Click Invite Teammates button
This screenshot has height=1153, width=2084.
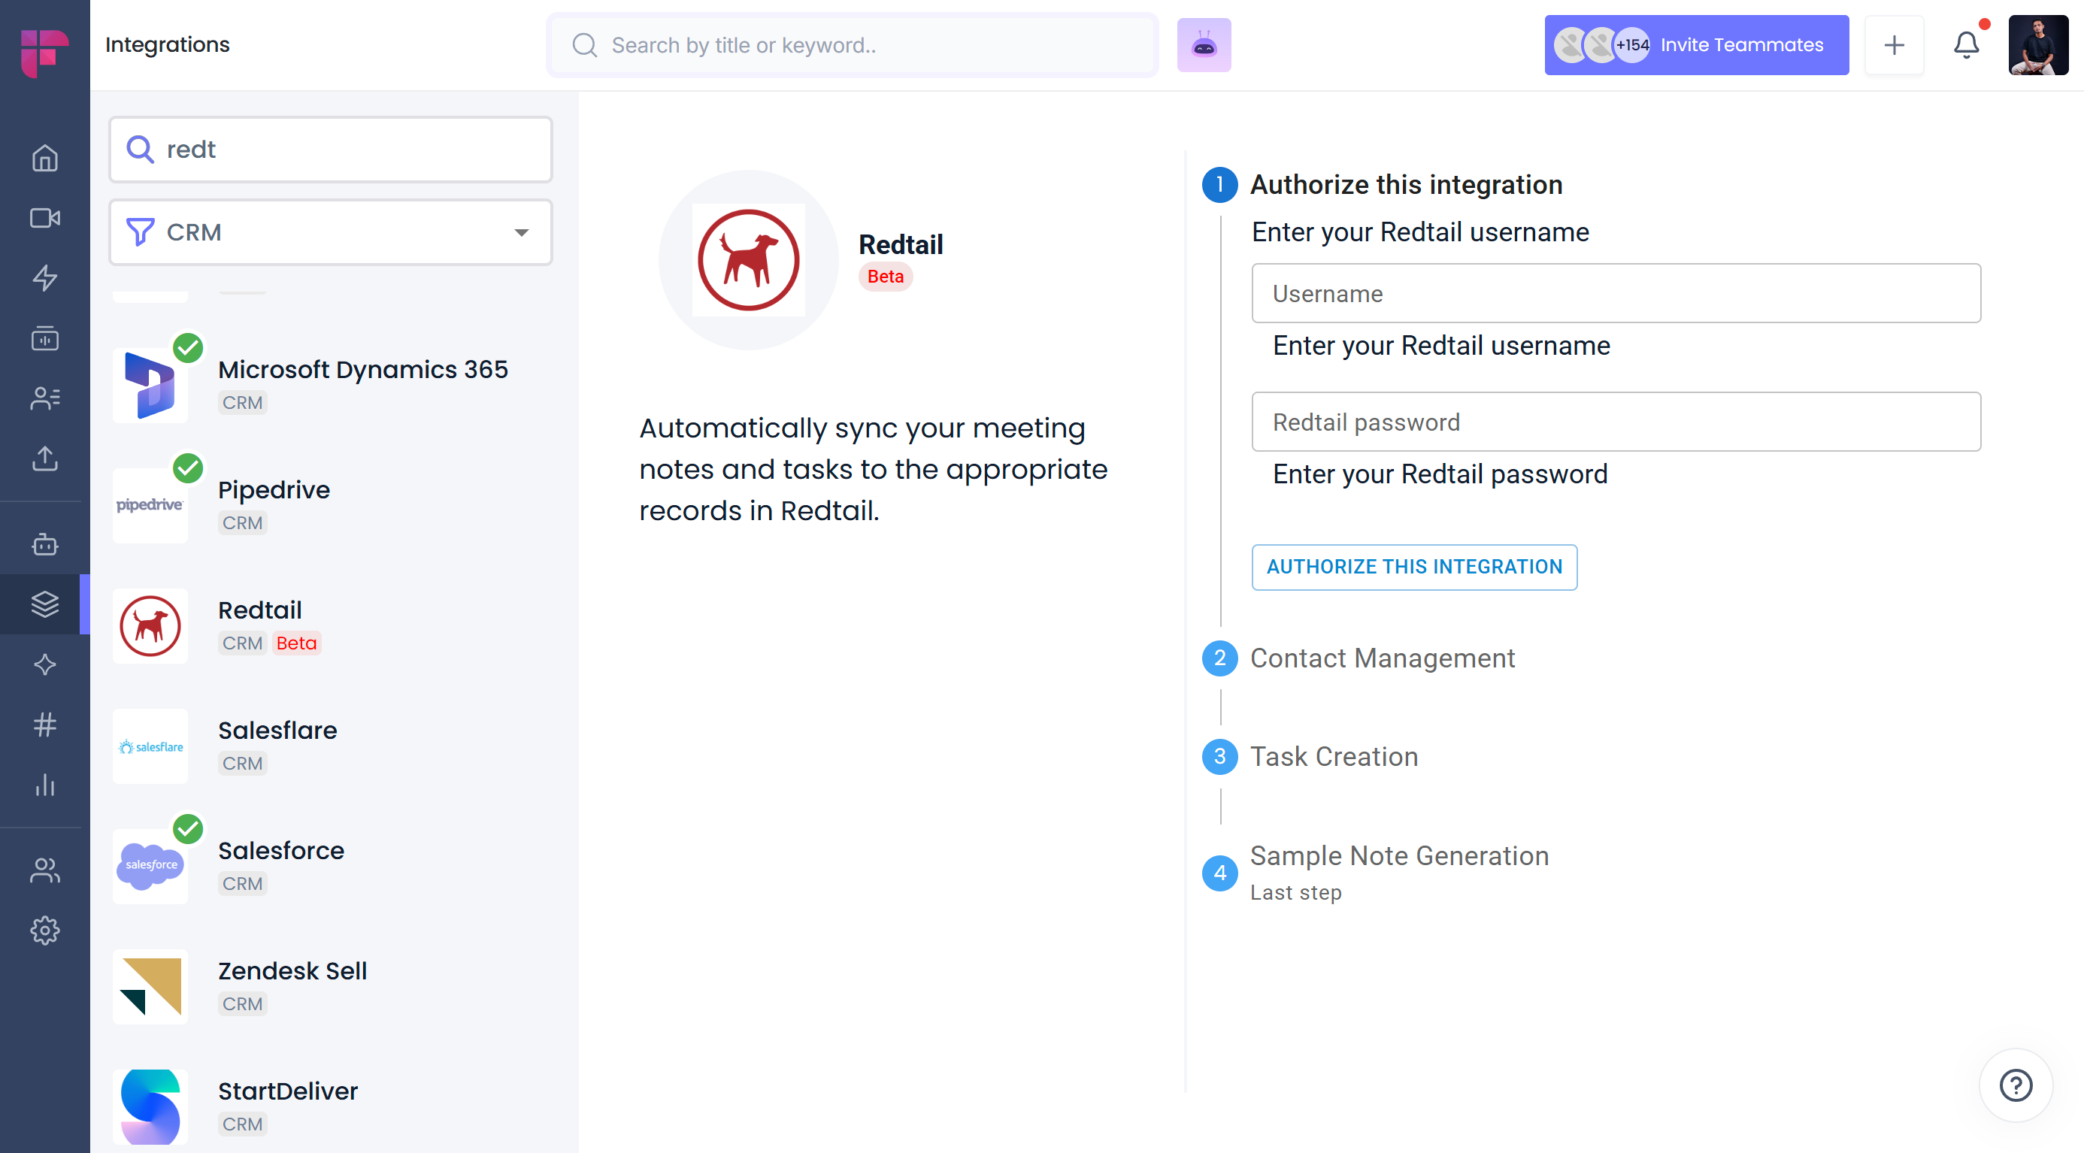pos(1695,45)
